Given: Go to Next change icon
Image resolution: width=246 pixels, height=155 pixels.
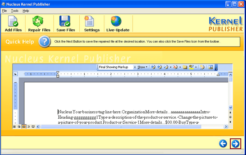Looking at the screenshot, I should (x=160, y=67).
